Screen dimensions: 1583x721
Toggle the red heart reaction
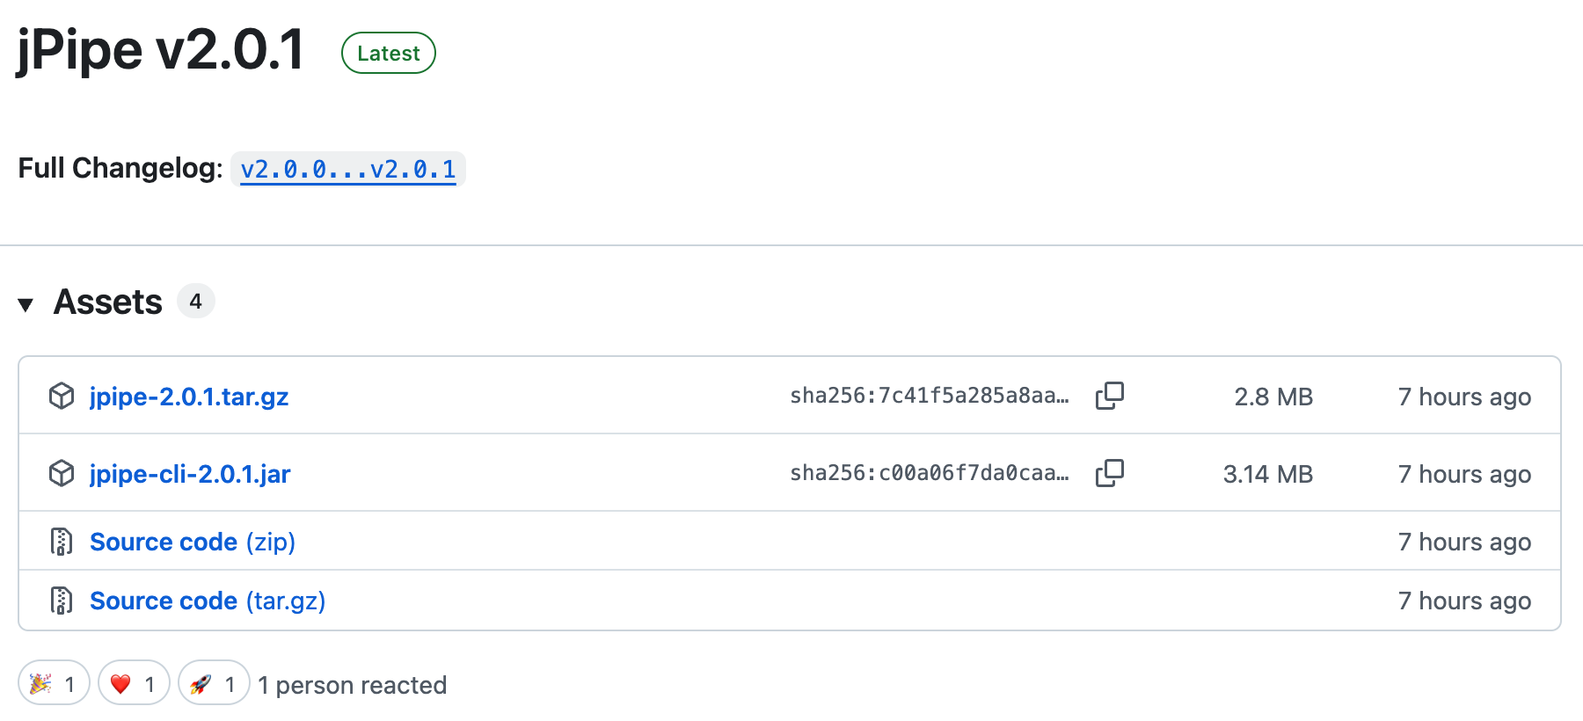tap(134, 683)
